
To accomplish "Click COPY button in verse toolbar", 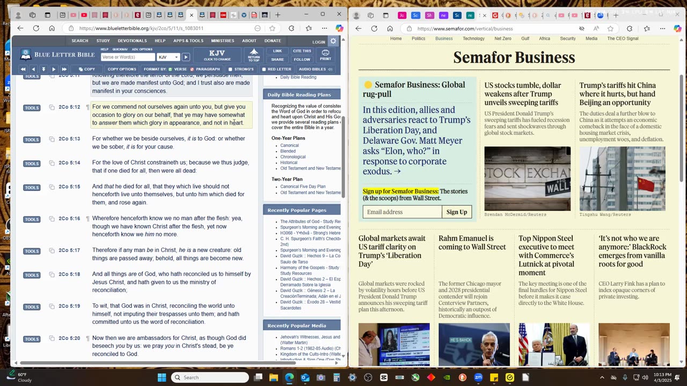I will (x=86, y=69).
